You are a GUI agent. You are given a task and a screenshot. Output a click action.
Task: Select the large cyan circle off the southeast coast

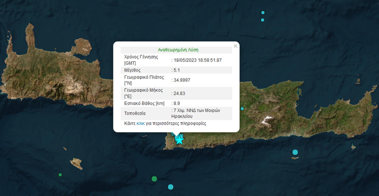tap(295, 152)
